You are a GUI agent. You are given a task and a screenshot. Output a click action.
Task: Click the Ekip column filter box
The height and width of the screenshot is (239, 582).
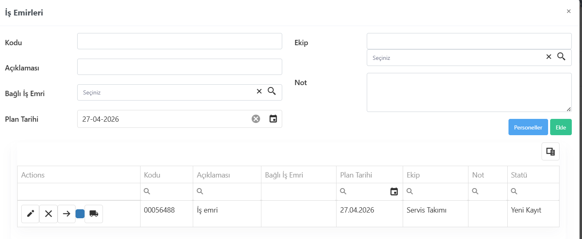tap(435, 191)
